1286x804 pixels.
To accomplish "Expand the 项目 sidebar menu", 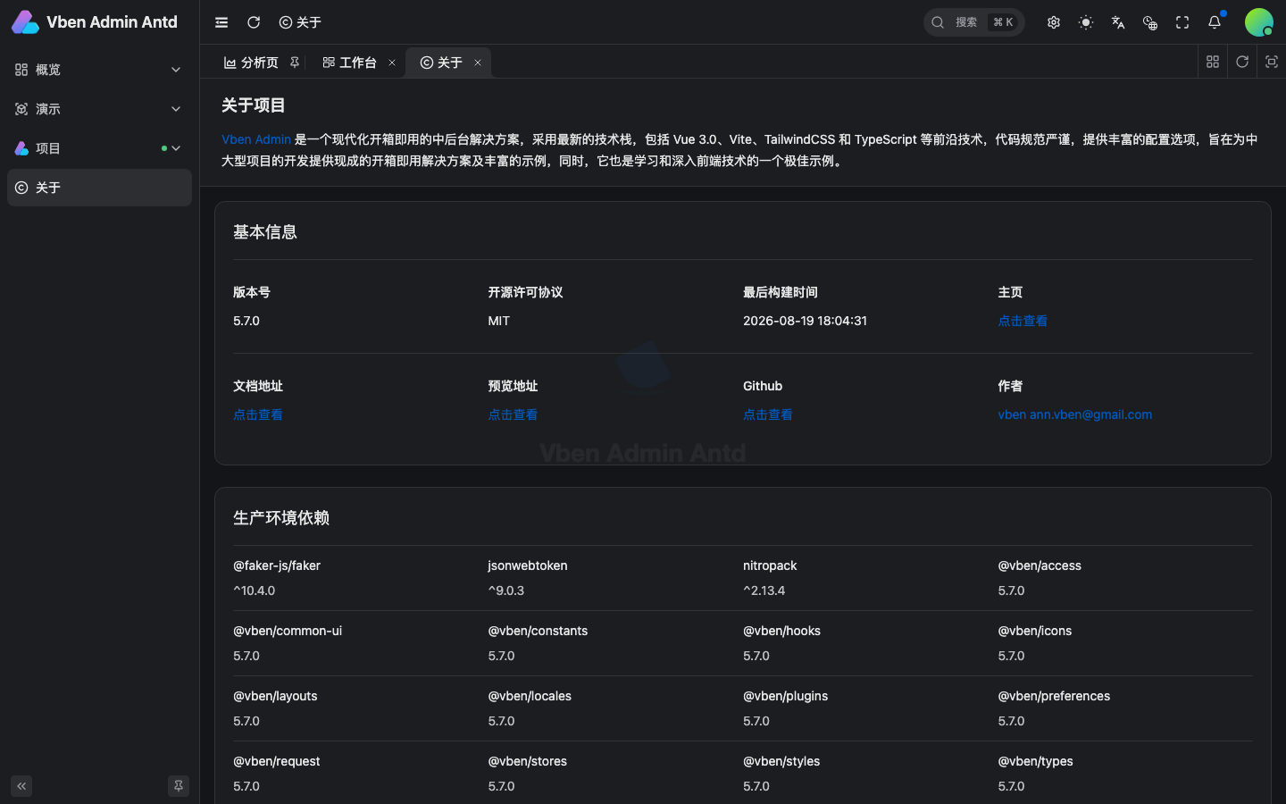I will pos(99,148).
